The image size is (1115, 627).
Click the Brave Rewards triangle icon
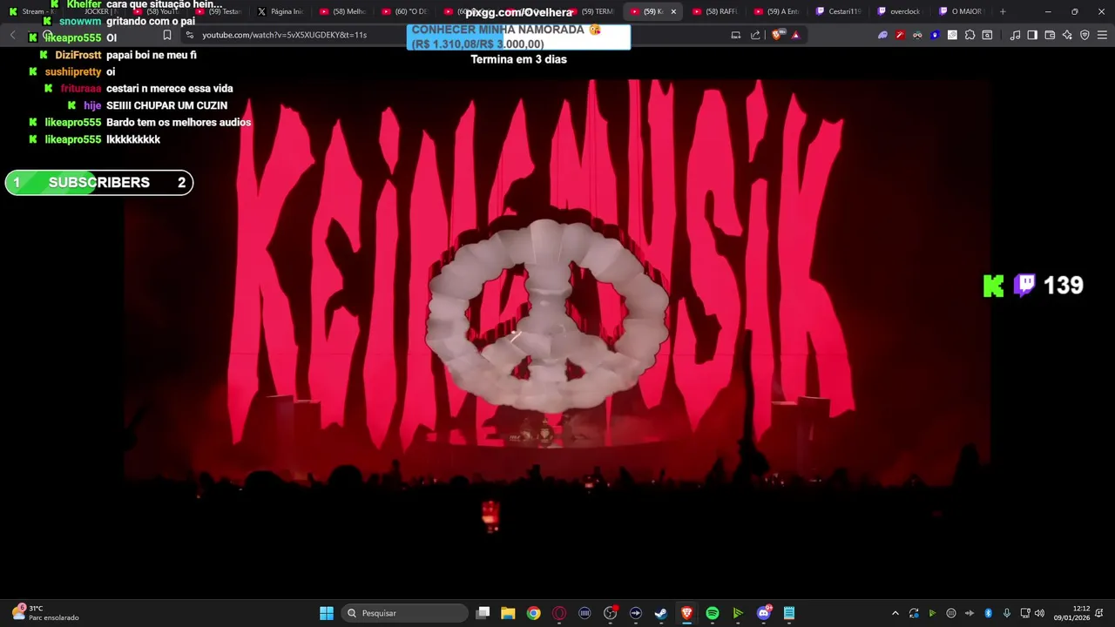[x=795, y=35]
